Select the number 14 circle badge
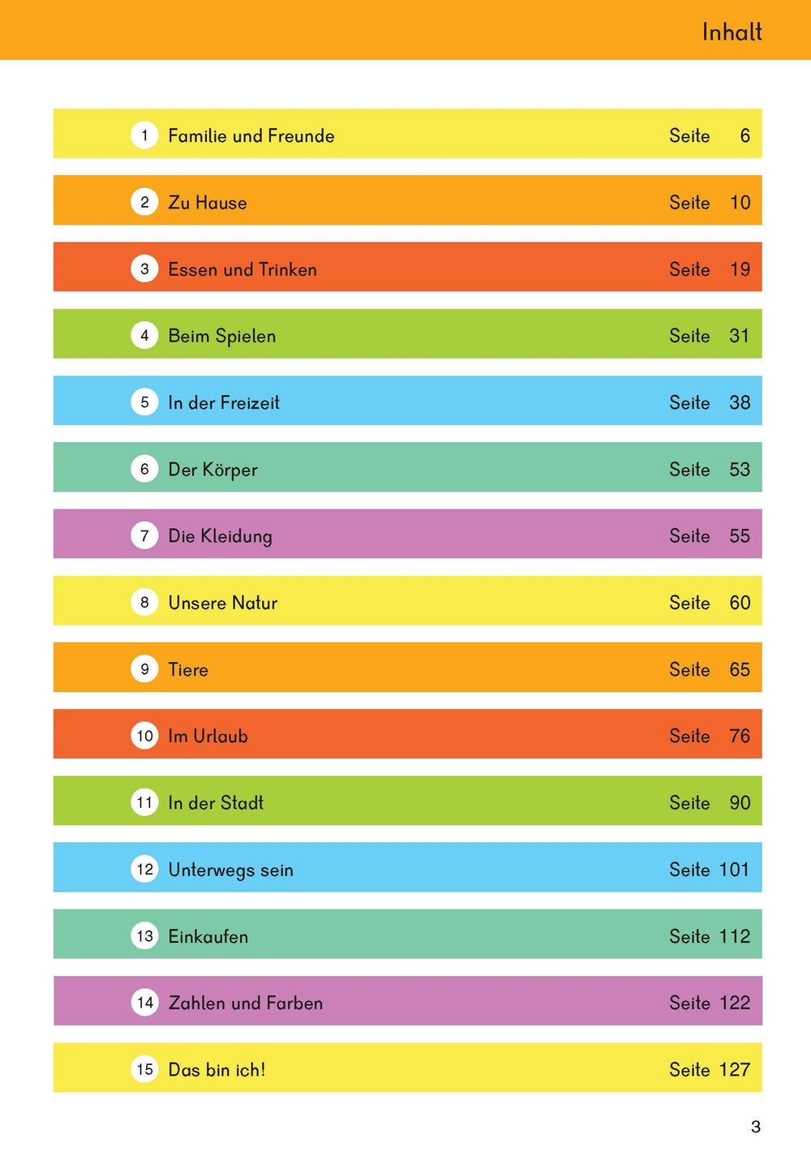The height and width of the screenshot is (1160, 811). pos(144,1002)
